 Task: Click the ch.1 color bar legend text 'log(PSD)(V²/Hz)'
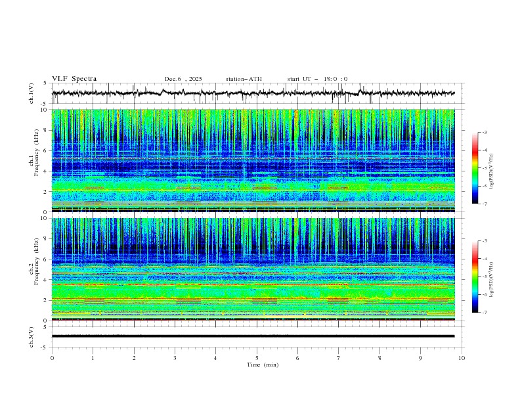[x=492, y=171]
